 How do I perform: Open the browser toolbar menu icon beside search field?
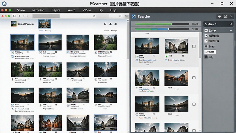[127, 16]
